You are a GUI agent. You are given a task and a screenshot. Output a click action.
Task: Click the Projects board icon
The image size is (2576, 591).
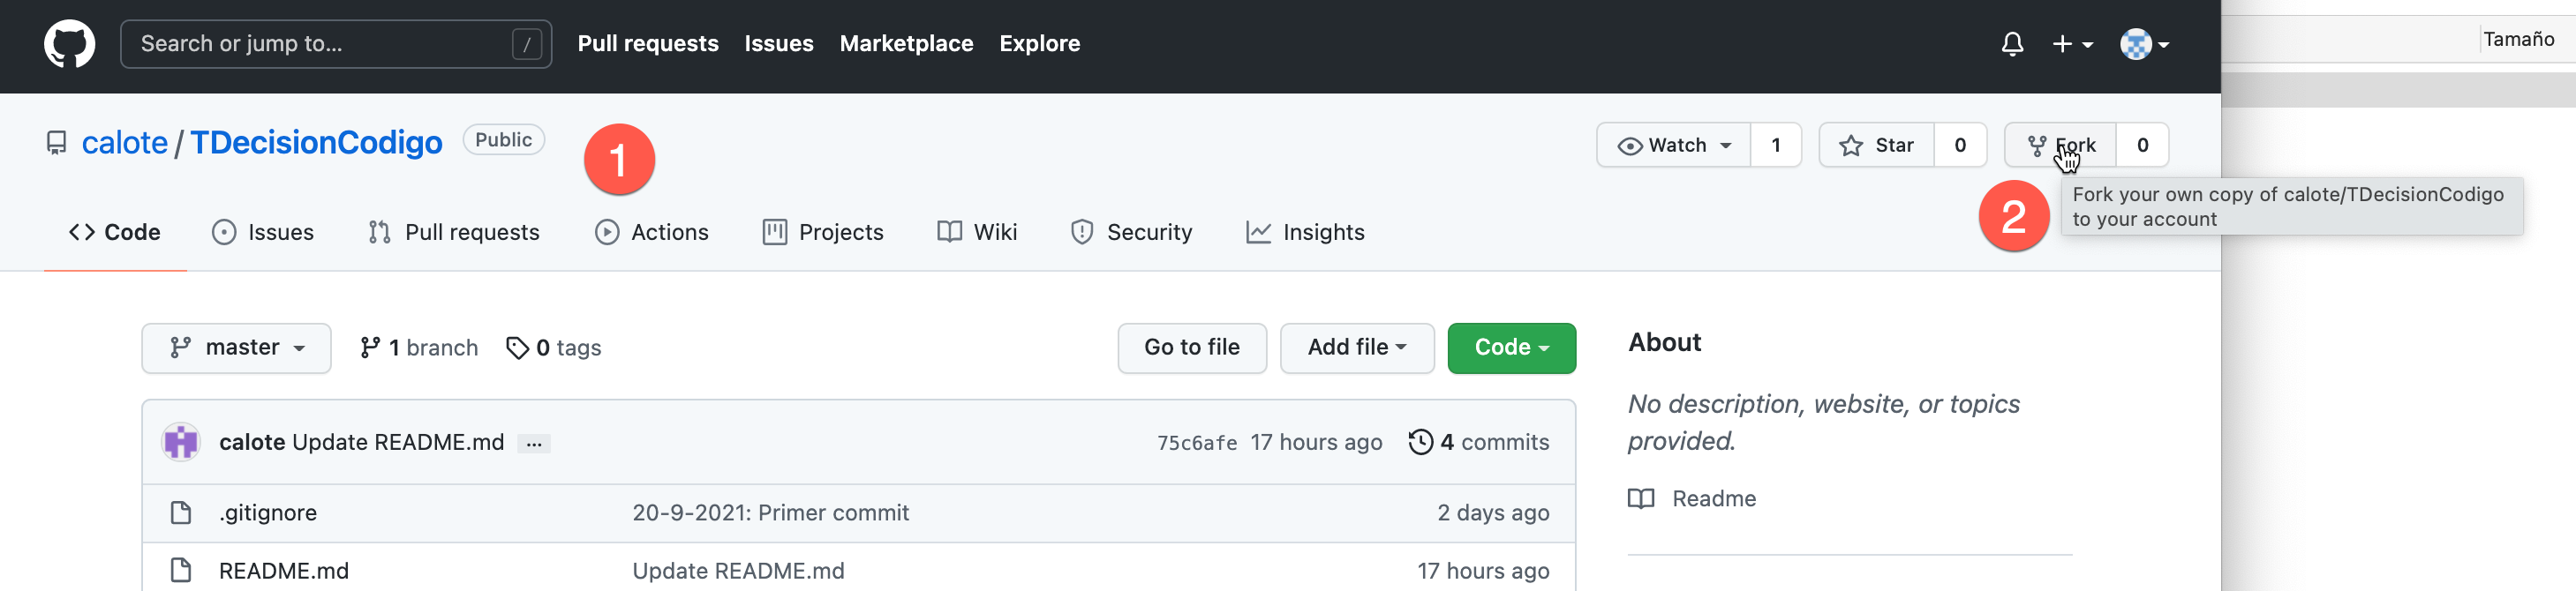774,232
